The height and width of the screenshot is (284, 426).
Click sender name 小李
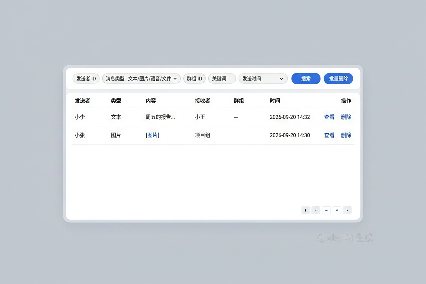[x=80, y=117]
